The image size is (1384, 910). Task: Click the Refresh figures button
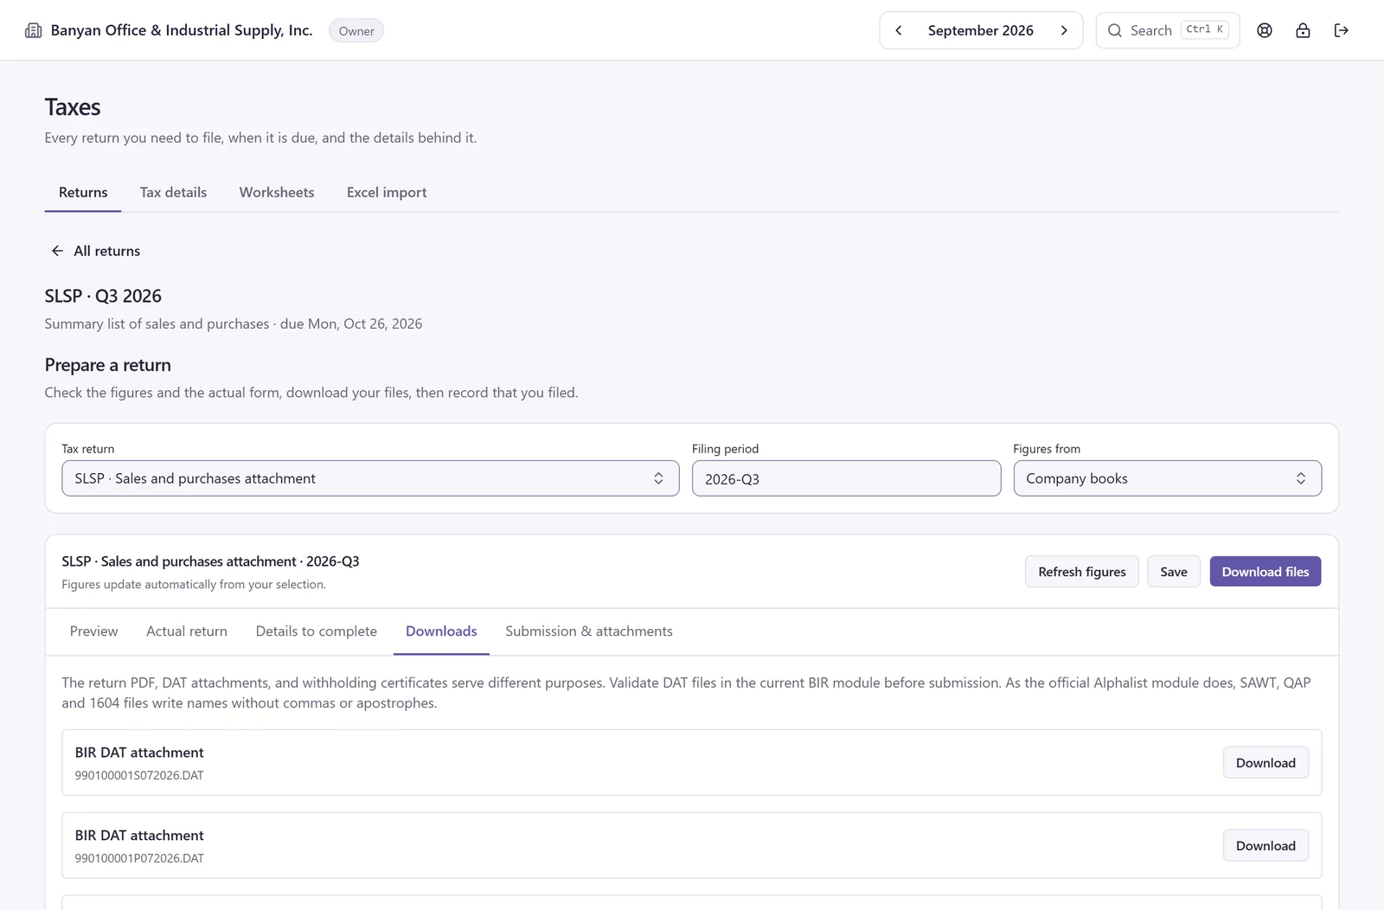[x=1082, y=572]
